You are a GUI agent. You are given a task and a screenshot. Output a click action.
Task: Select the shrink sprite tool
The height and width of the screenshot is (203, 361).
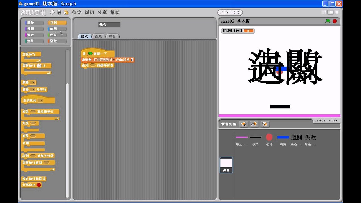[239, 12]
